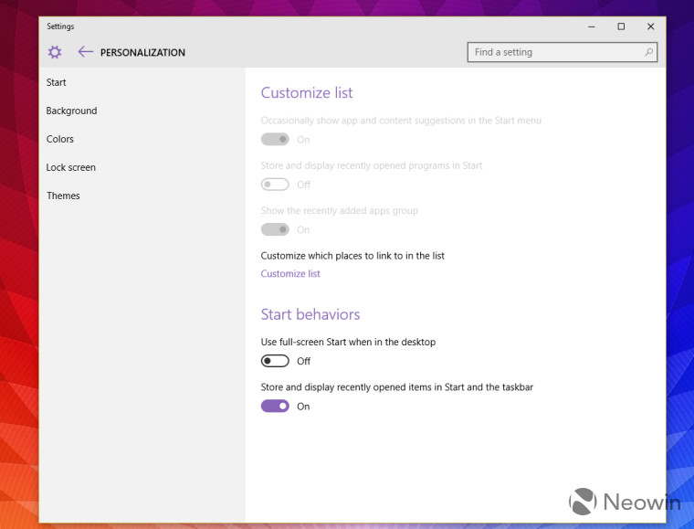The width and height of the screenshot is (694, 529).
Task: Toggle occasional app and content suggestions switch
Action: coord(275,139)
